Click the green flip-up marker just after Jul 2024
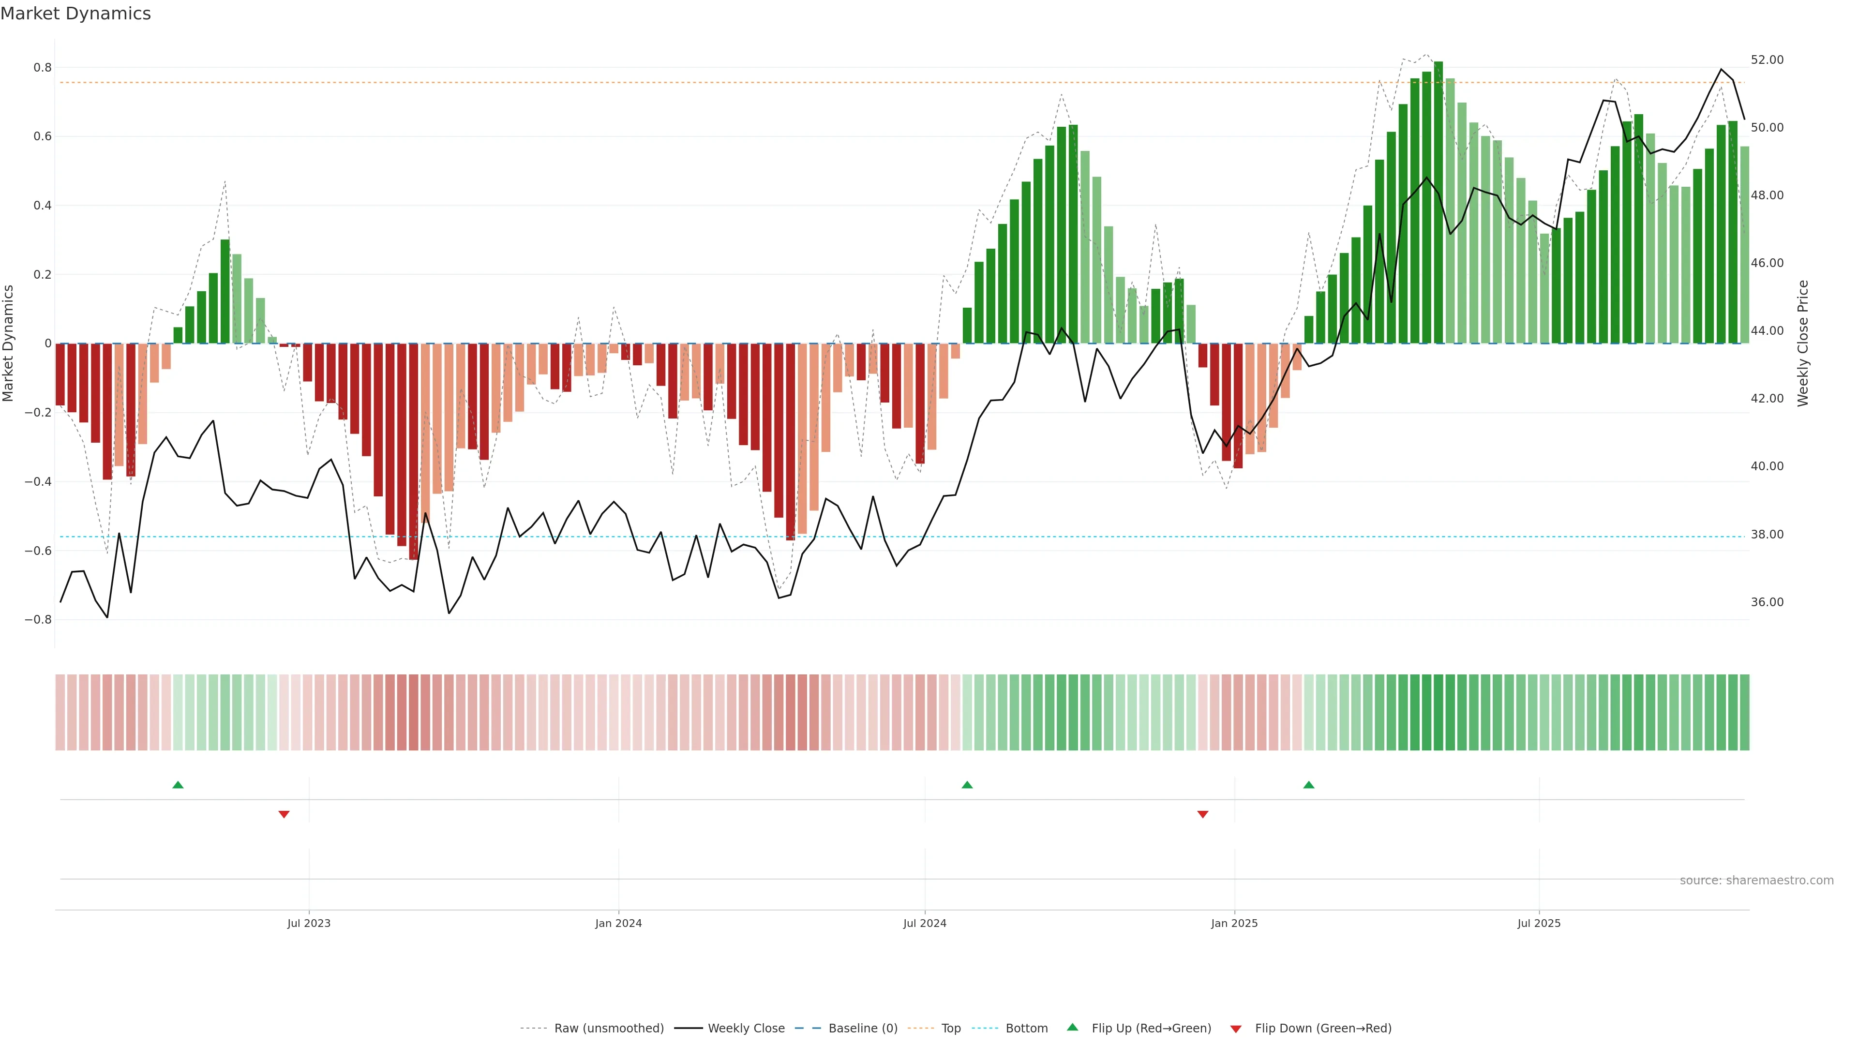Screen dimensions: 1858x1045 pos(967,785)
